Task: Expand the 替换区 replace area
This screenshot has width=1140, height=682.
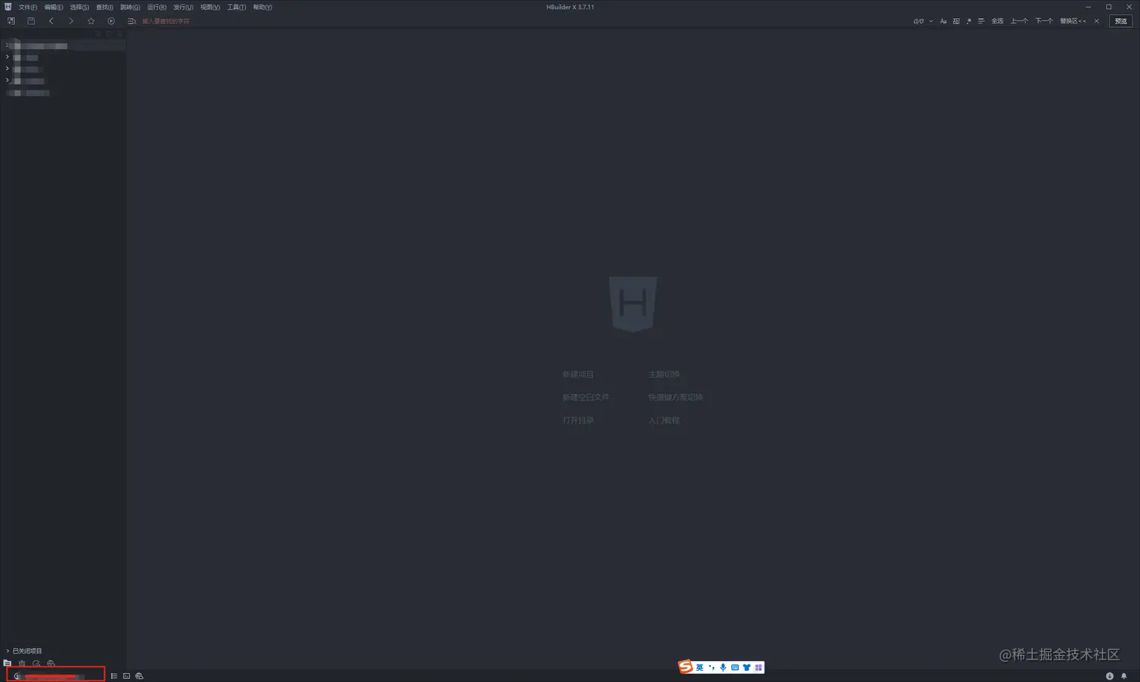Action: 1073,21
